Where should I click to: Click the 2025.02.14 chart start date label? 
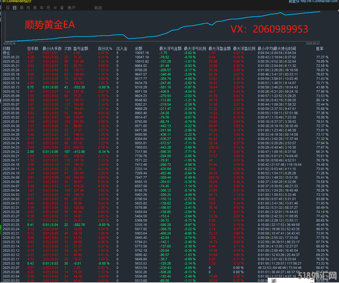pyautogui.click(x=9, y=44)
